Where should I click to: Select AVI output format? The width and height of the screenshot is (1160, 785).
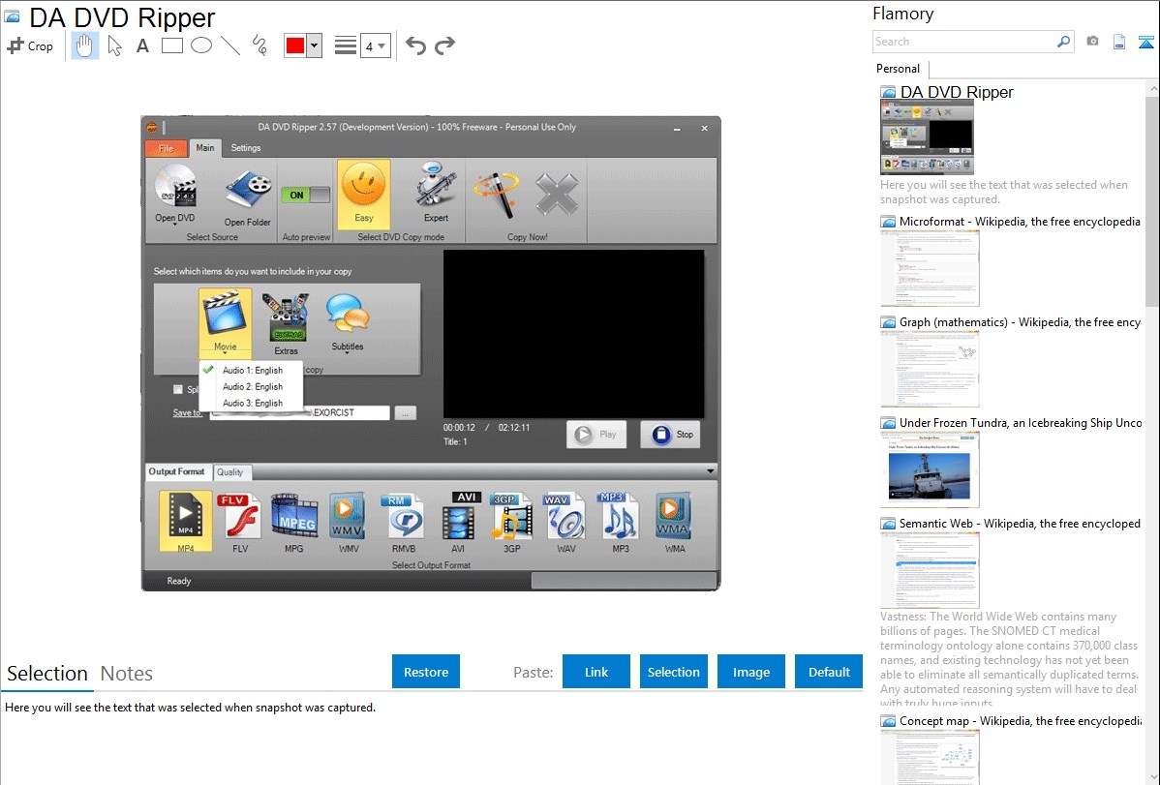click(x=458, y=523)
